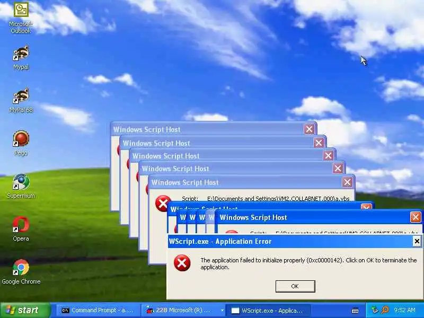Click the error icon beside the Script path text

coord(163,204)
